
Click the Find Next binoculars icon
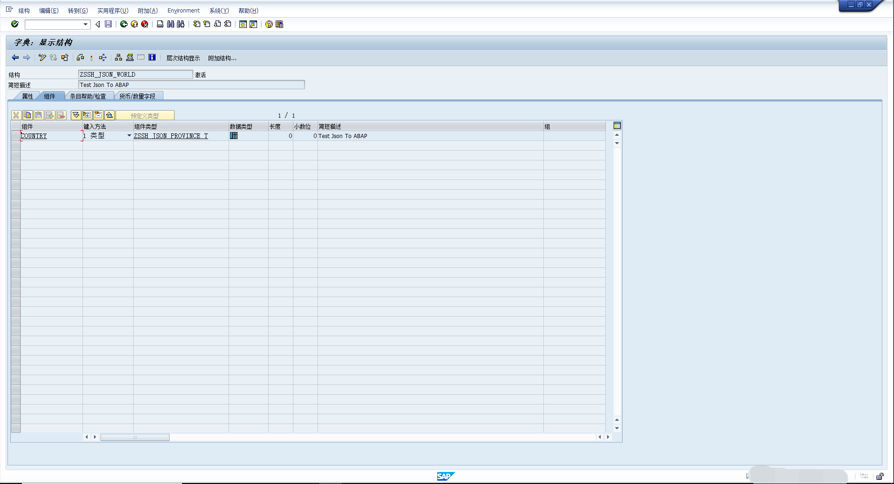(x=181, y=24)
